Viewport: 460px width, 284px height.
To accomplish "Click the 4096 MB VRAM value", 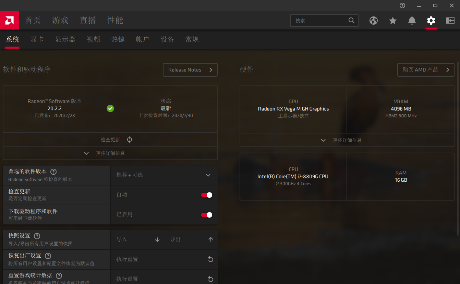I will (401, 109).
